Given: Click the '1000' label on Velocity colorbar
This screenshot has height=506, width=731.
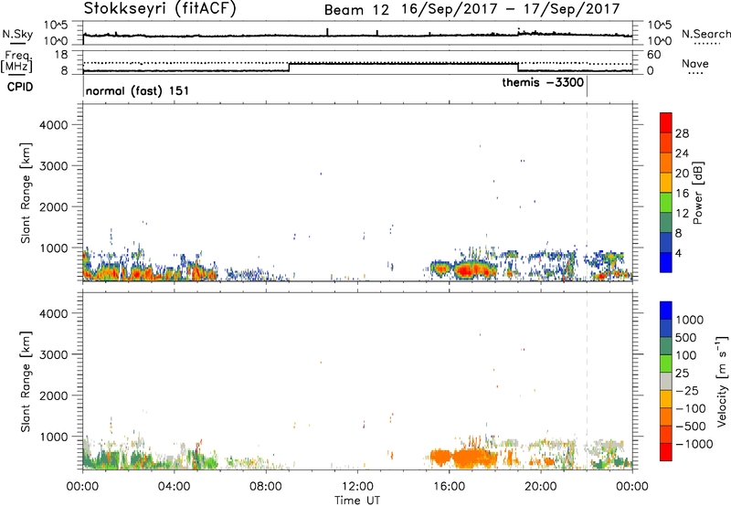Looking at the screenshot, I should (690, 320).
